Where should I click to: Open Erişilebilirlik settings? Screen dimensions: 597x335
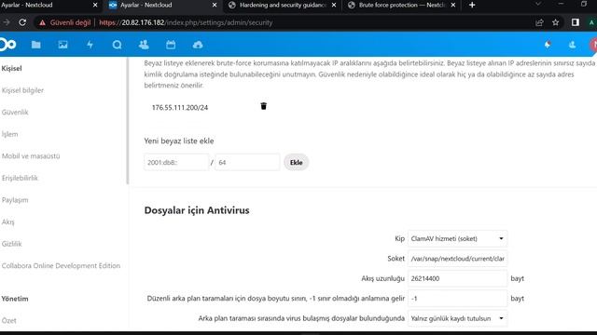(x=20, y=178)
